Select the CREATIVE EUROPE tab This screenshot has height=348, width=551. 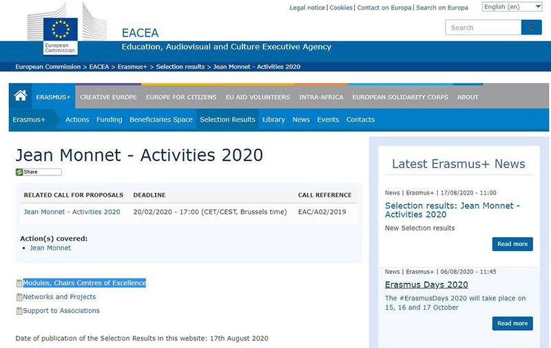[x=108, y=97]
